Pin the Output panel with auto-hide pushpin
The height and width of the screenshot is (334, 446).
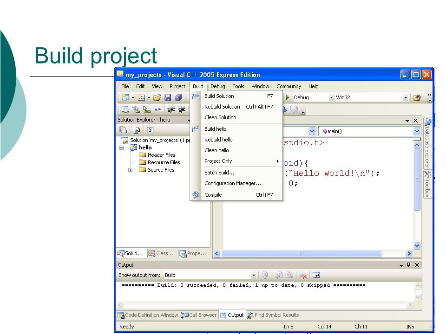click(x=409, y=265)
